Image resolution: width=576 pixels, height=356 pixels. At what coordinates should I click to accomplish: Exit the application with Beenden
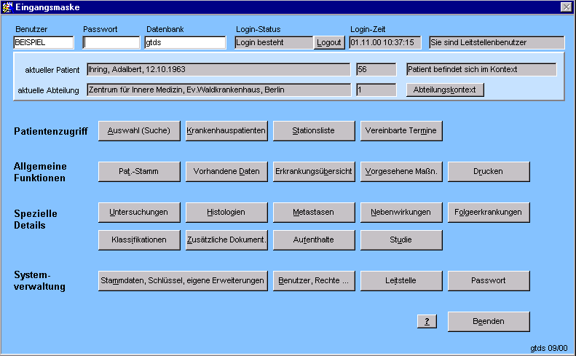489,321
